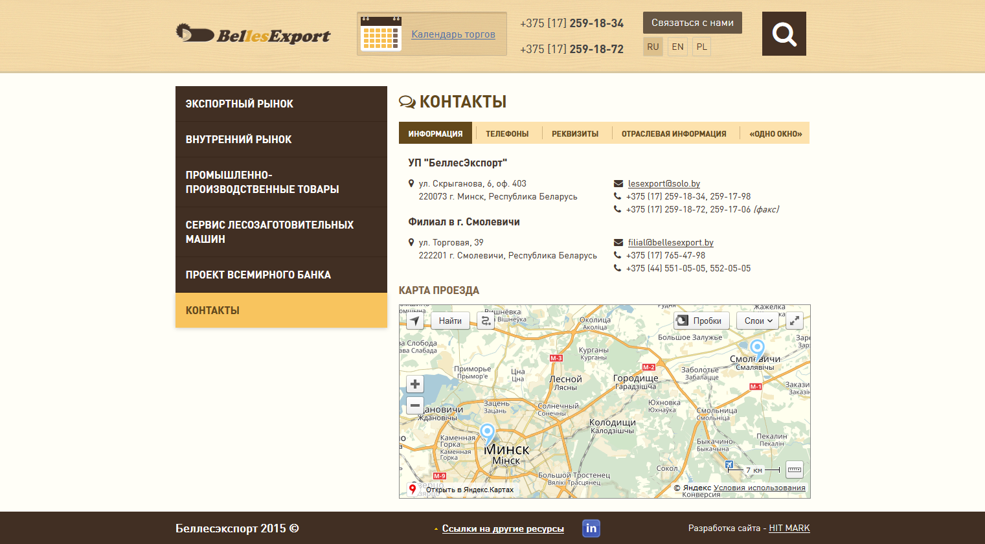Click phone icon beside 259-18-34, 259-17-98
This screenshot has width=985, height=544.
pos(617,196)
